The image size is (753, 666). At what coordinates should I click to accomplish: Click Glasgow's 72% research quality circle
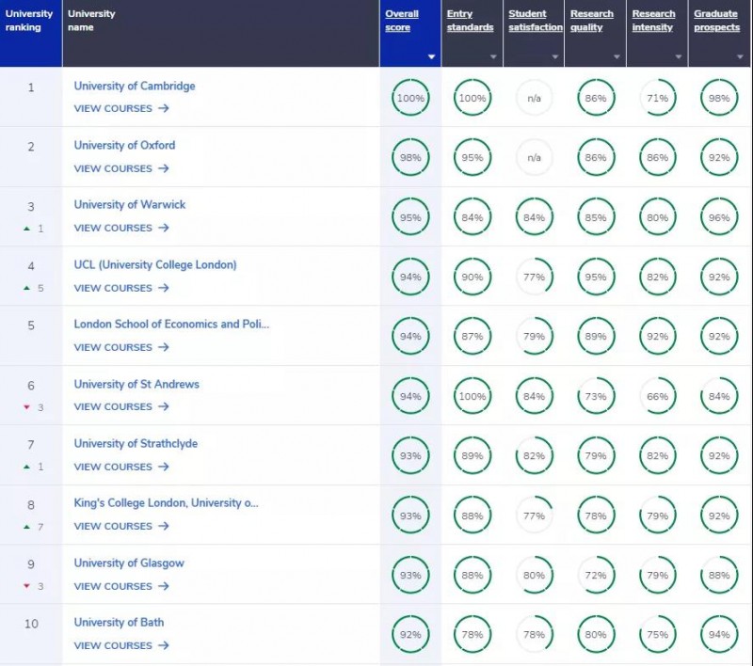click(596, 576)
